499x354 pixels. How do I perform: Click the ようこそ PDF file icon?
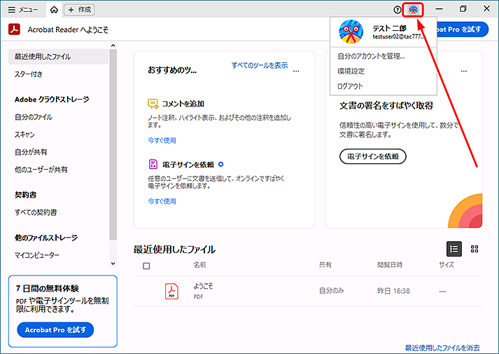pos(171,291)
